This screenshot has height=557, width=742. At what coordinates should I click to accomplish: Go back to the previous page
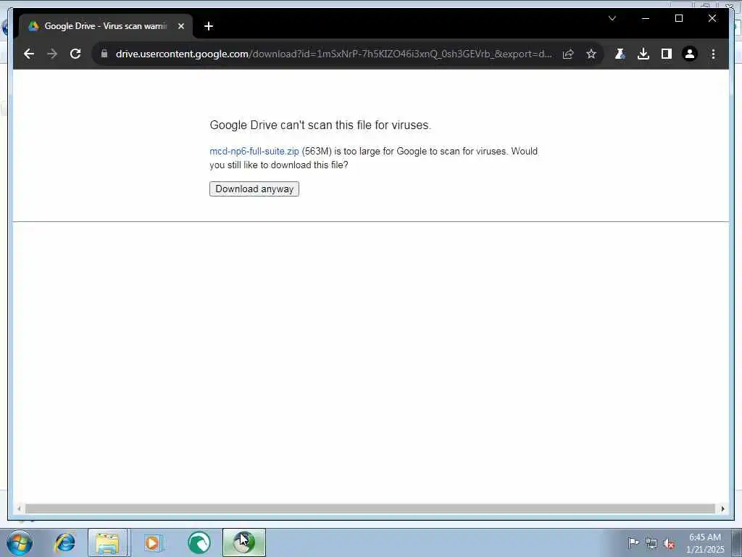(29, 54)
